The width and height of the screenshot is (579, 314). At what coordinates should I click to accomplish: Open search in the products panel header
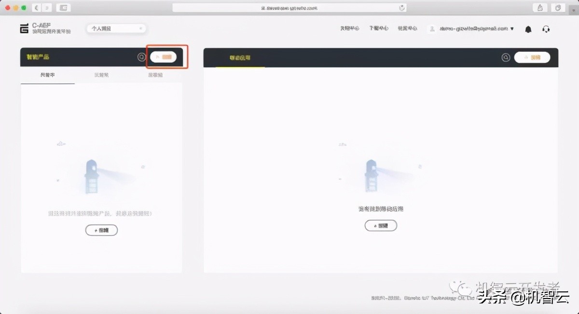tap(141, 57)
